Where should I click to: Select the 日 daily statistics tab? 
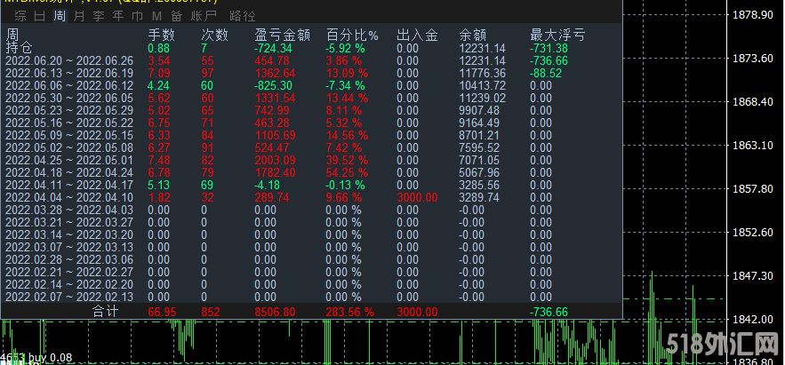coord(38,17)
